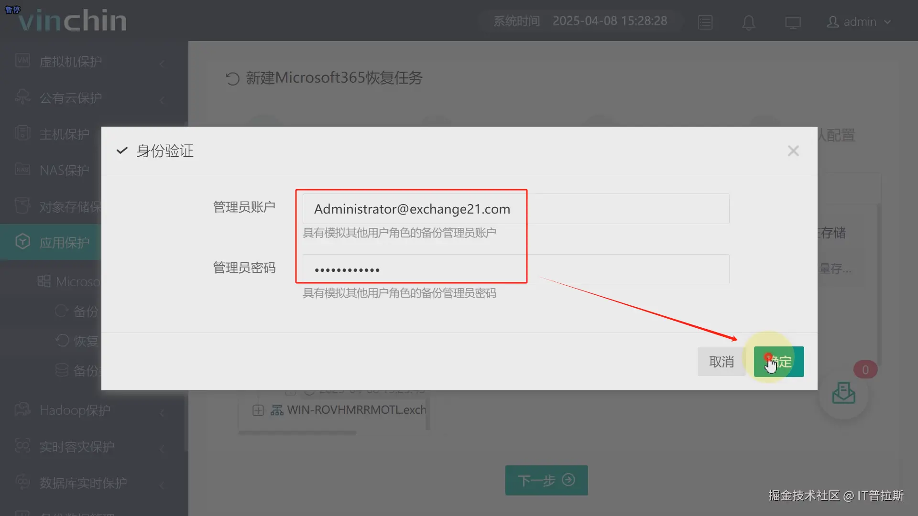Click the monitor display icon
The image size is (918, 516).
(792, 22)
